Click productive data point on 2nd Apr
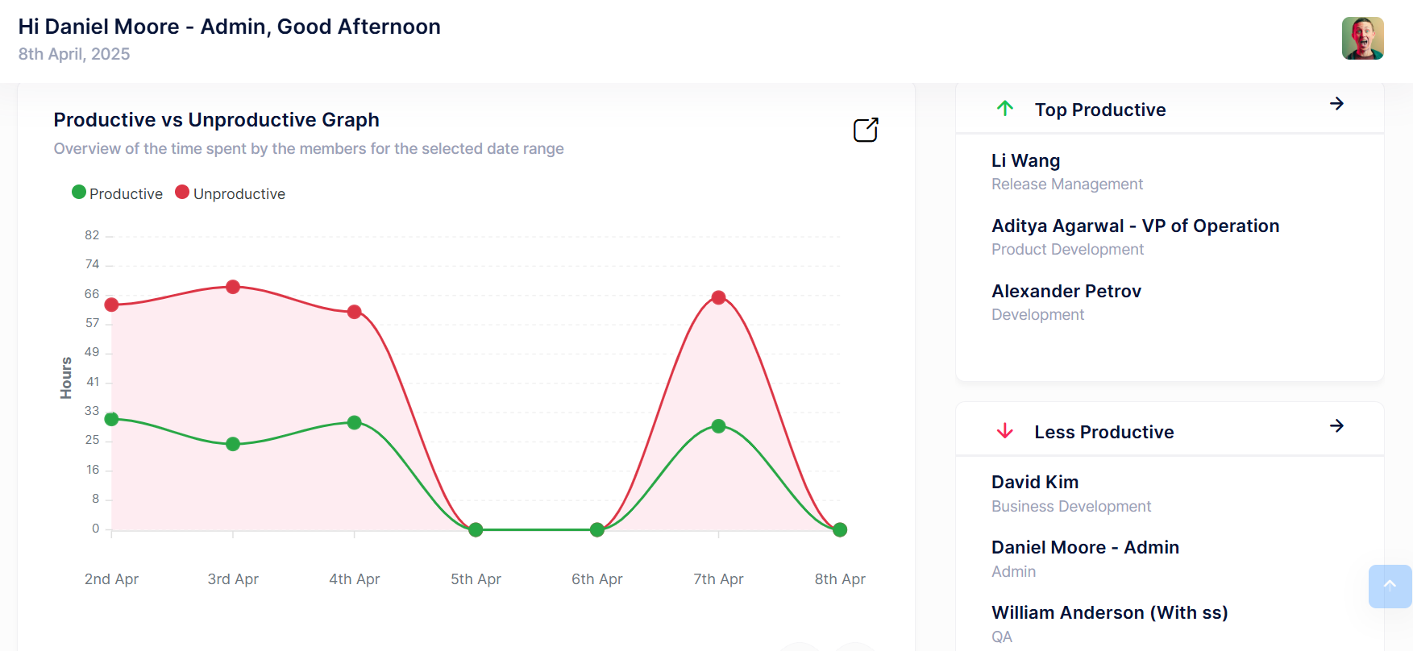This screenshot has height=651, width=1413. coord(112,419)
